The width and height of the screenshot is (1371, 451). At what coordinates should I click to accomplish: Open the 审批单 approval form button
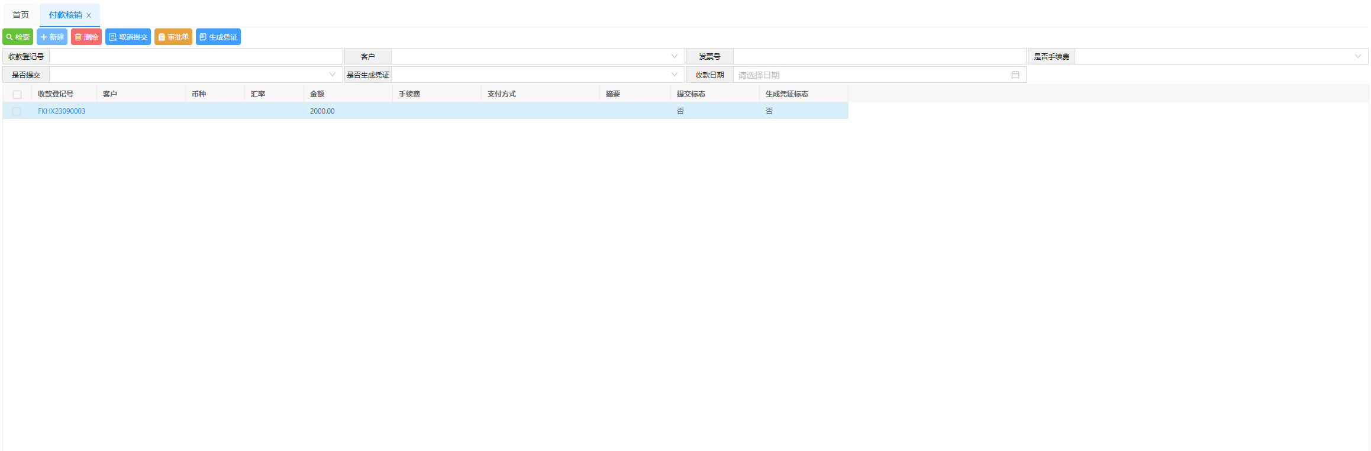click(x=173, y=37)
